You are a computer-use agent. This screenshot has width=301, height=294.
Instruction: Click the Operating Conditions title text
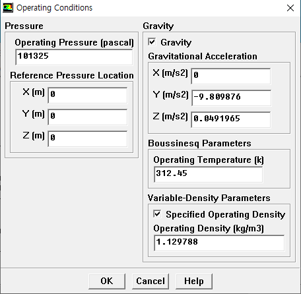(54, 8)
